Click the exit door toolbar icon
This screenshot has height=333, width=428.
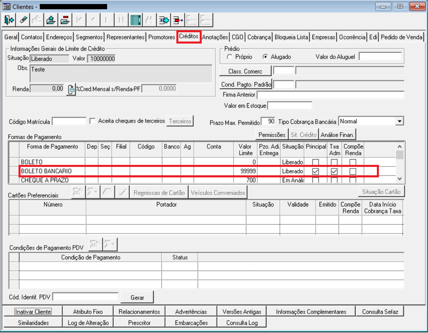click(x=9, y=20)
